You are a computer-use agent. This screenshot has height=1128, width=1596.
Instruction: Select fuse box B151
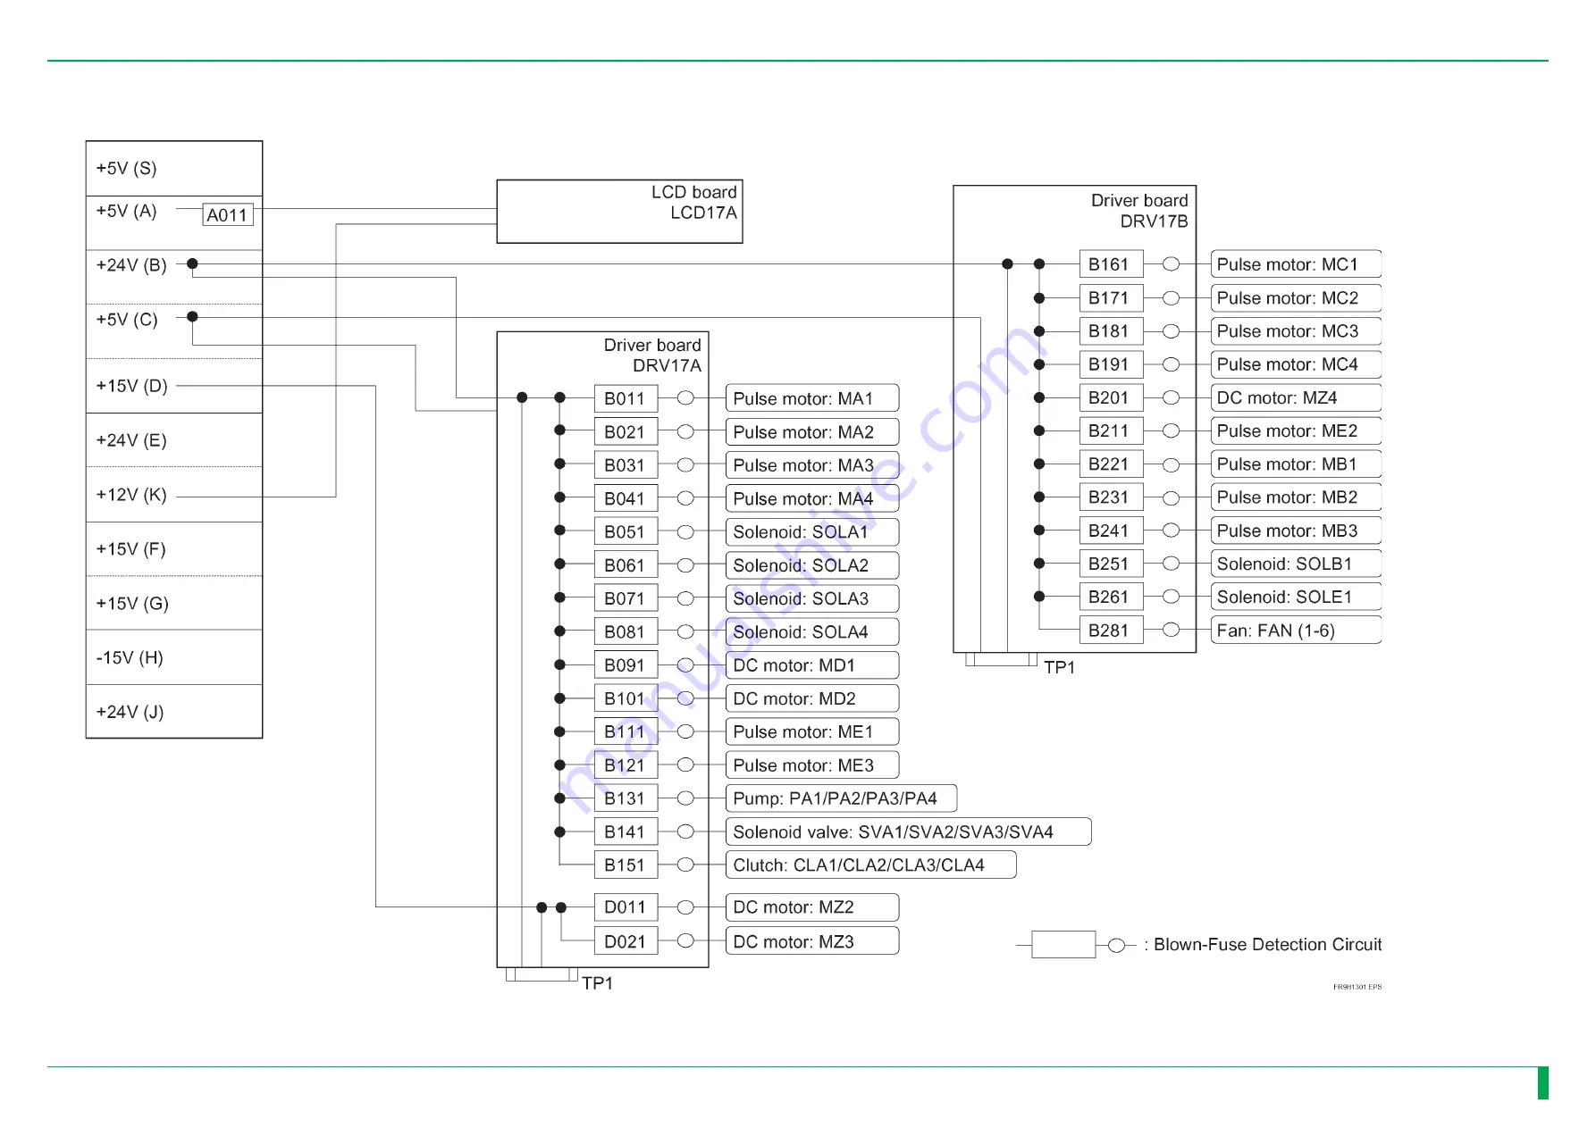pyautogui.click(x=626, y=865)
